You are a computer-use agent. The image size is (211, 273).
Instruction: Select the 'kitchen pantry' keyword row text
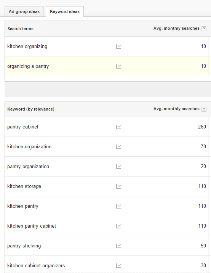pyautogui.click(x=23, y=206)
